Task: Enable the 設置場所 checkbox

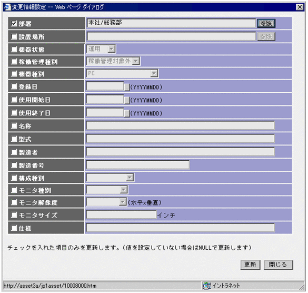Action: pos(14,36)
